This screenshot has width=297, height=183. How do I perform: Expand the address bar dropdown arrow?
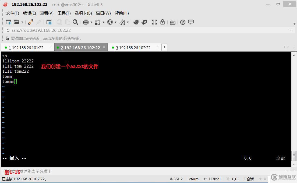291,30
